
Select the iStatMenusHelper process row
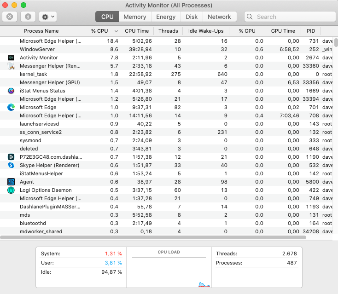tap(166, 173)
